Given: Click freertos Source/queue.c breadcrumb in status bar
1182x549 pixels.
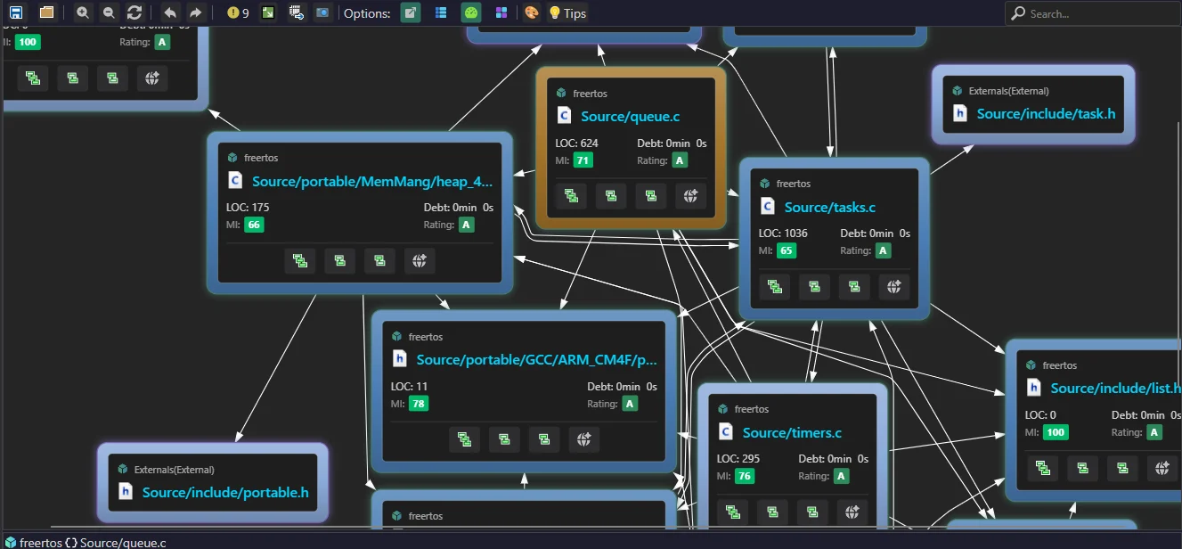Looking at the screenshot, I should pos(86,542).
